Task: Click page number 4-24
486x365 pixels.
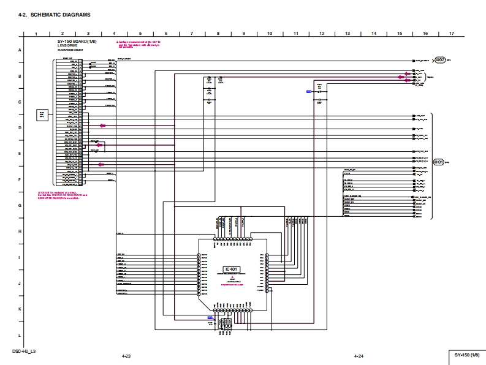Action: click(359, 356)
